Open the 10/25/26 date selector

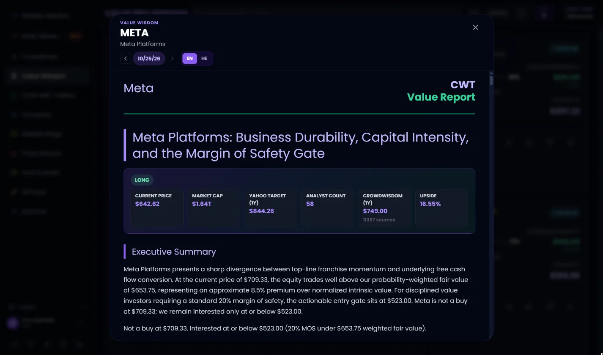point(149,58)
